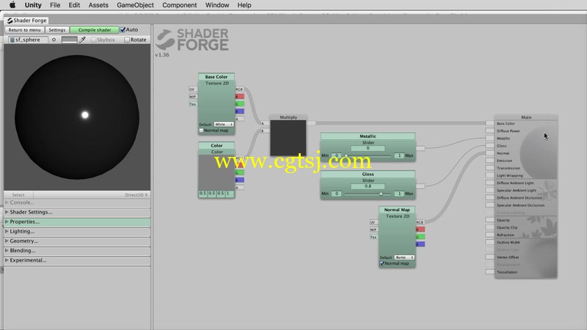This screenshot has height=330, width=587.
Task: Expand the Blending section
Action: pos(77,251)
